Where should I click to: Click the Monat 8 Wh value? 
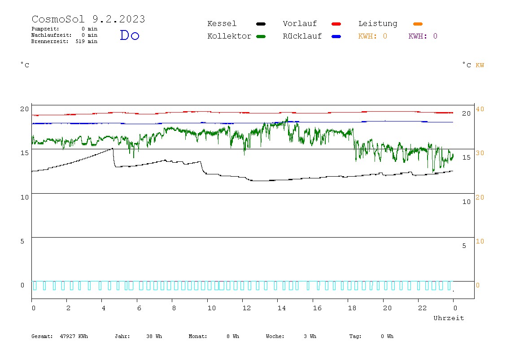pyautogui.click(x=214, y=336)
